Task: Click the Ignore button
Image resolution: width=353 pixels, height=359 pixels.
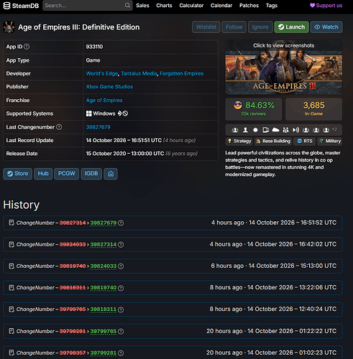Action: [x=260, y=27]
